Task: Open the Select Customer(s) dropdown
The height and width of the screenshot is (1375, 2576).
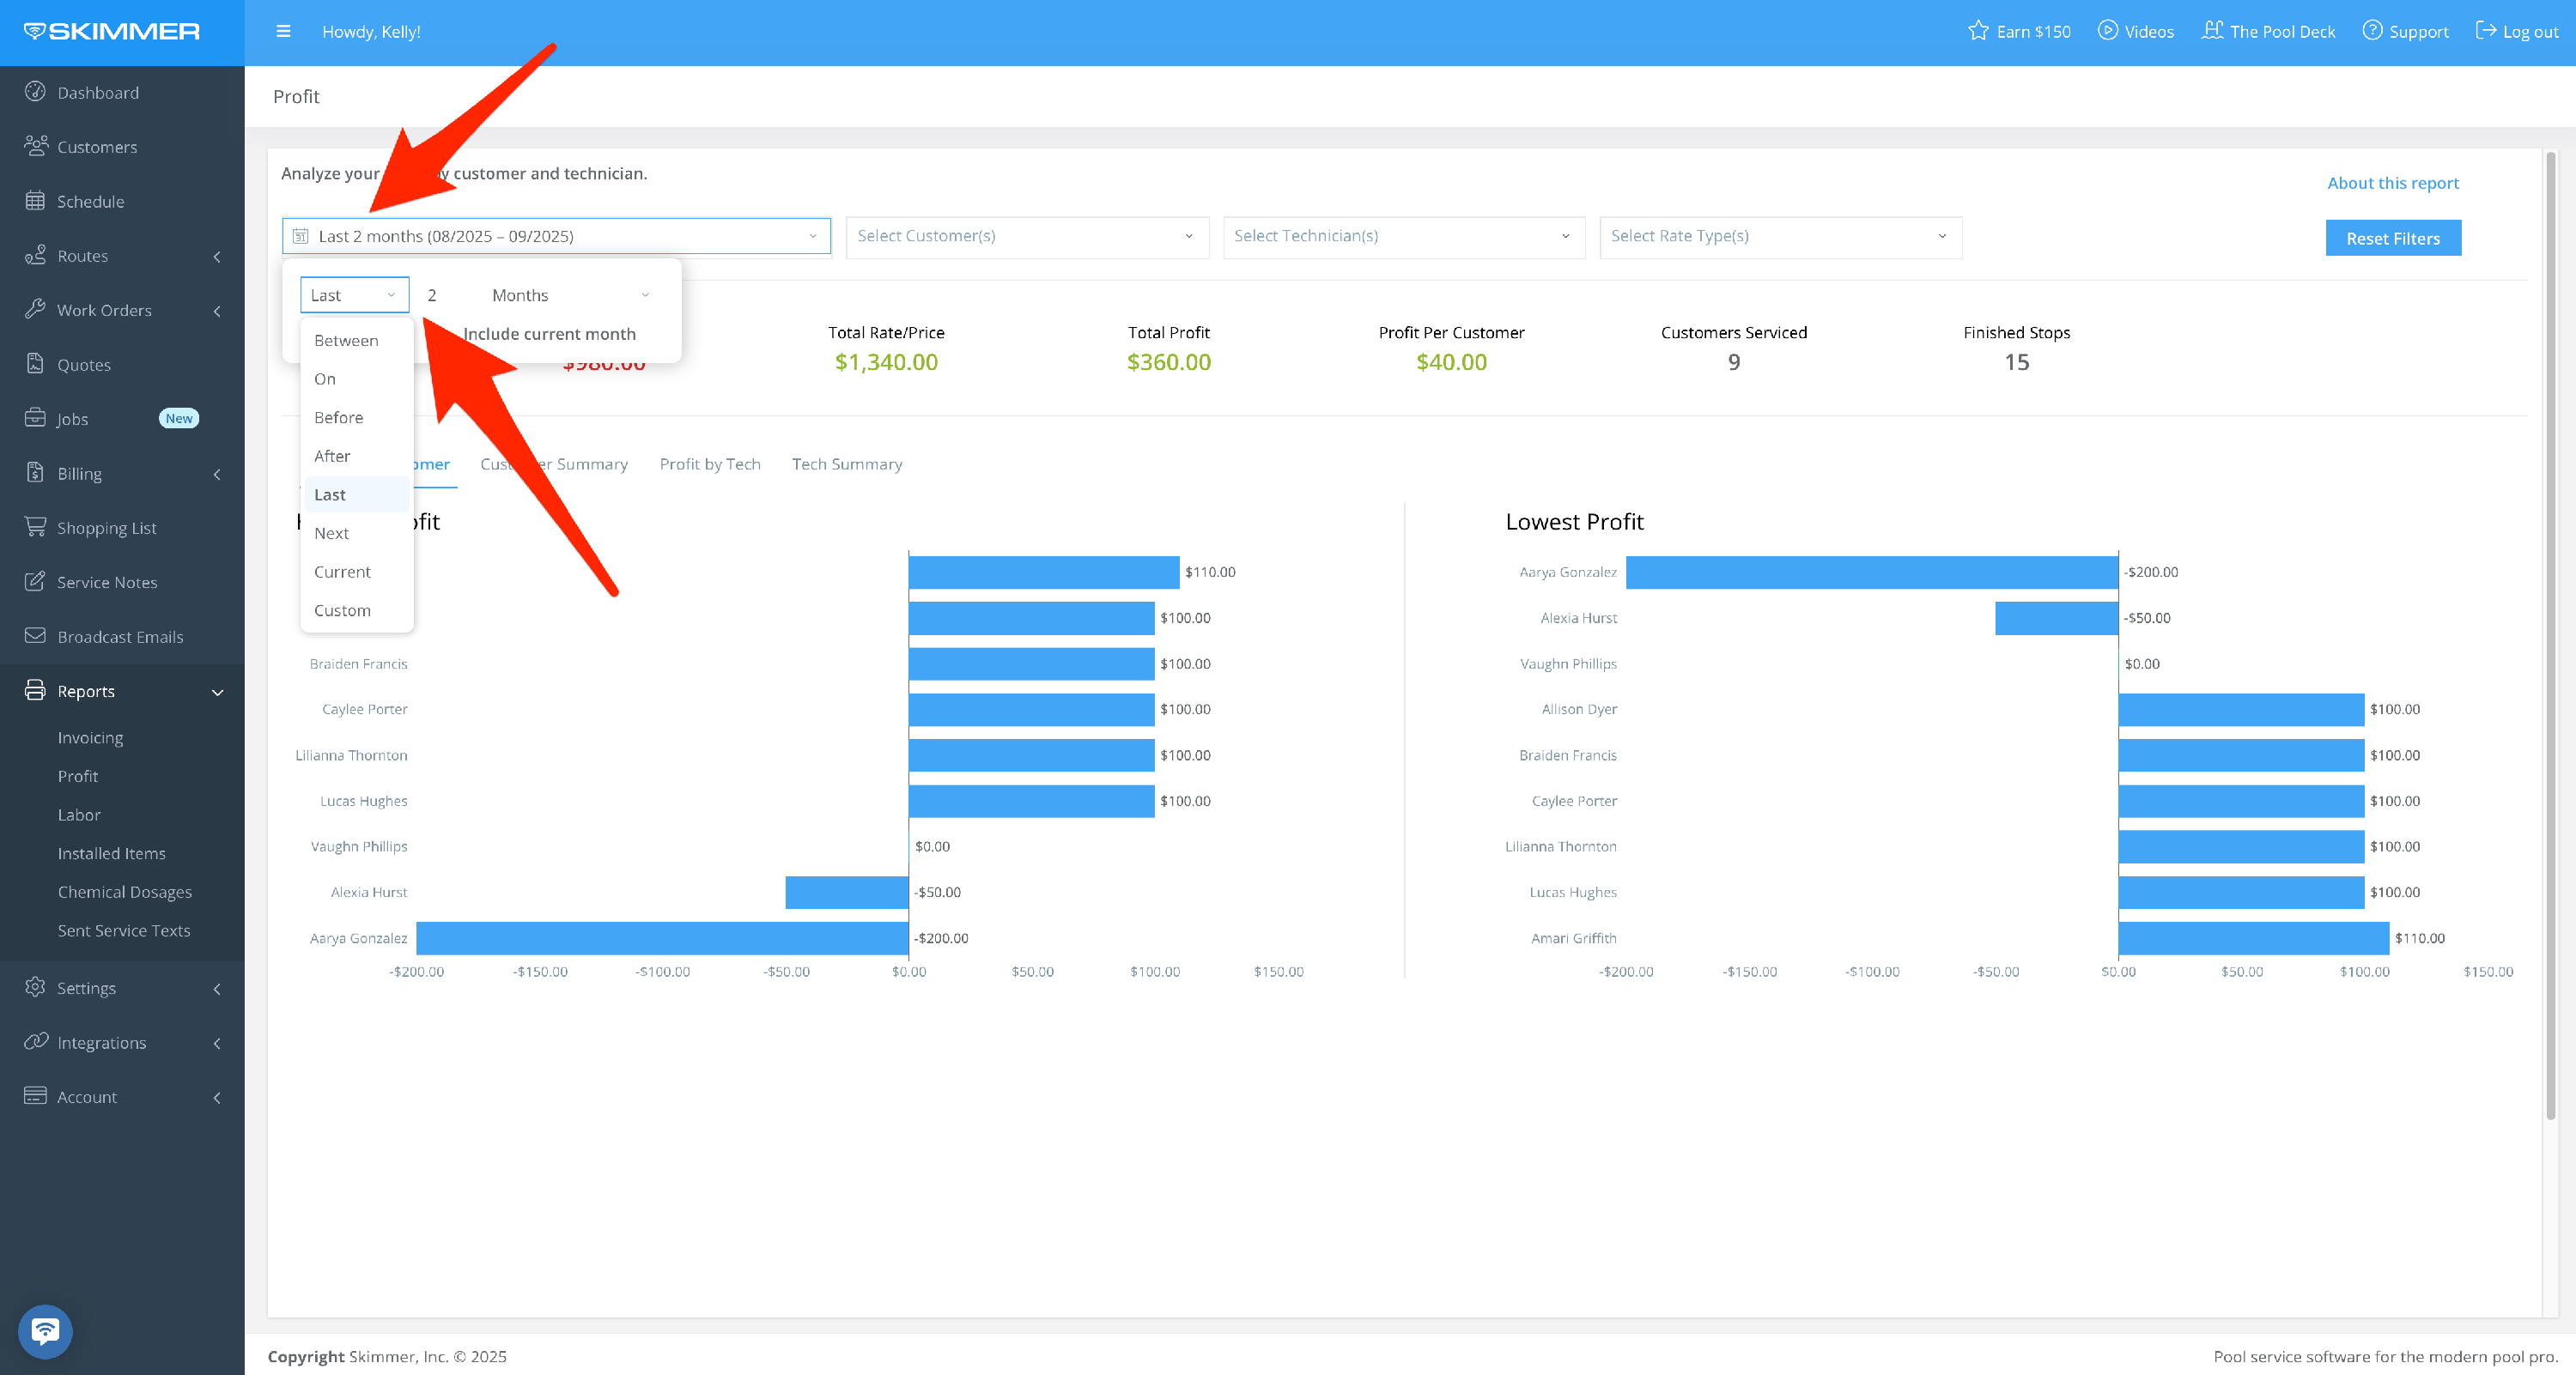Action: tap(1026, 236)
